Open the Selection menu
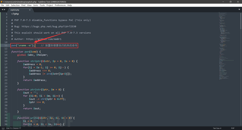The image size is (242, 130). pos(15,5)
